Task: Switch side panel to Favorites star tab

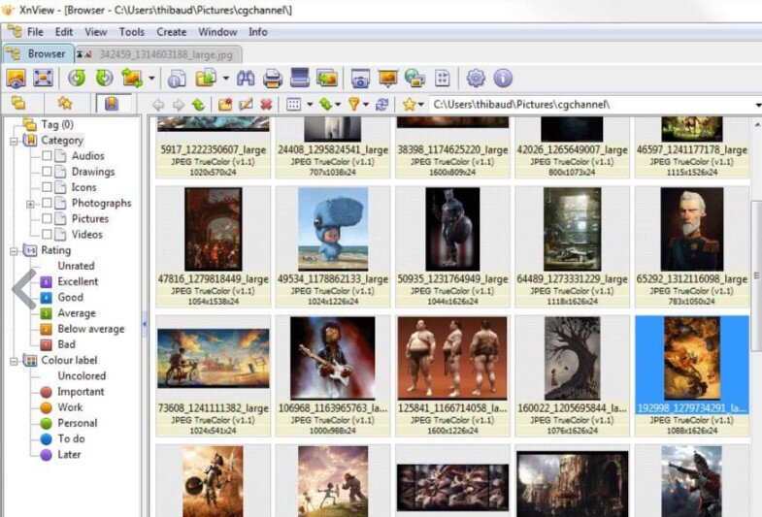Action: (65, 104)
